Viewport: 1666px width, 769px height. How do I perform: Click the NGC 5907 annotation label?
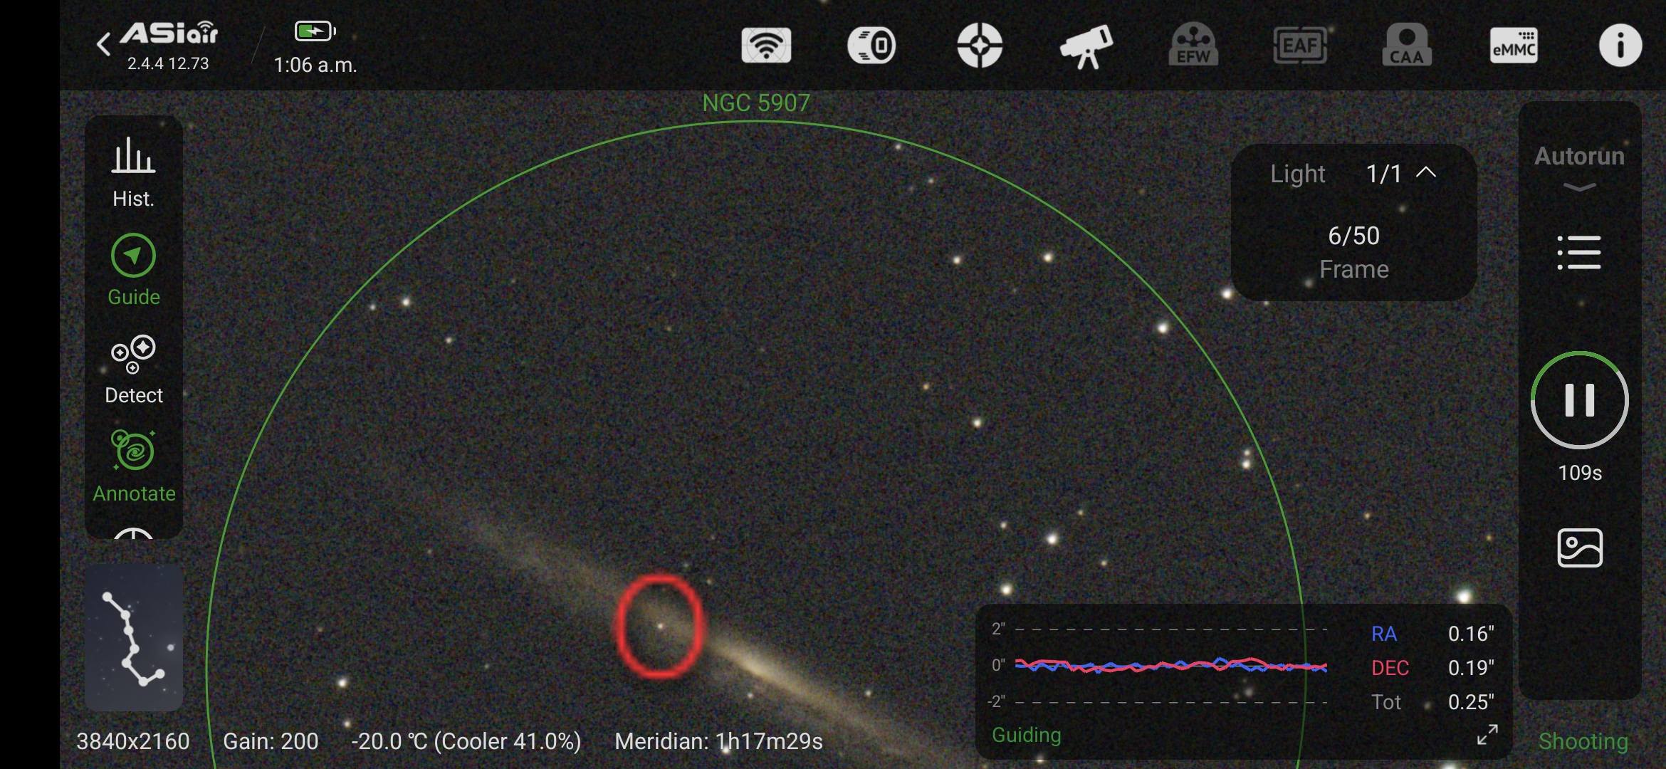[756, 103]
